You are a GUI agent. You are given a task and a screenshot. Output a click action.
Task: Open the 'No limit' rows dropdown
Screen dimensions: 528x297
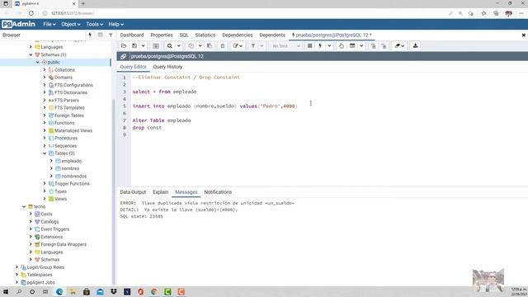(x=286, y=46)
